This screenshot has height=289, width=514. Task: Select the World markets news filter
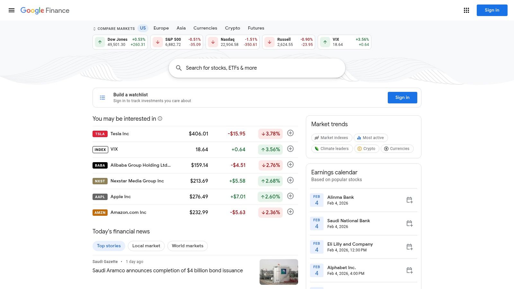(x=188, y=246)
